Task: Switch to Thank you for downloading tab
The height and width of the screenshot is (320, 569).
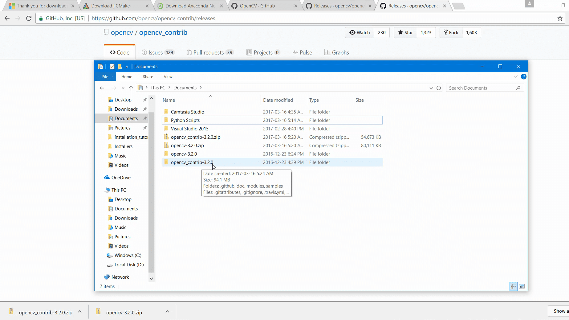Action: point(42,6)
